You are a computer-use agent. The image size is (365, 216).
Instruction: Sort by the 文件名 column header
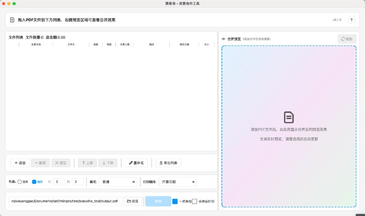(x=71, y=44)
